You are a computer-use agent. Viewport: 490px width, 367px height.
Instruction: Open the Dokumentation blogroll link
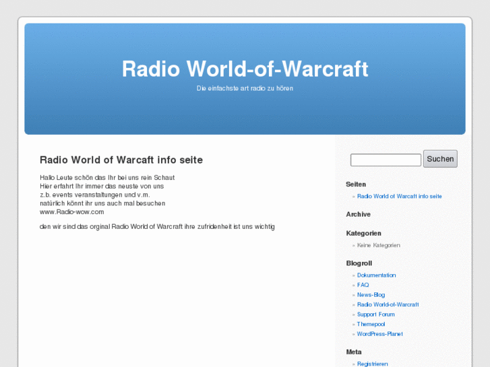tap(376, 275)
